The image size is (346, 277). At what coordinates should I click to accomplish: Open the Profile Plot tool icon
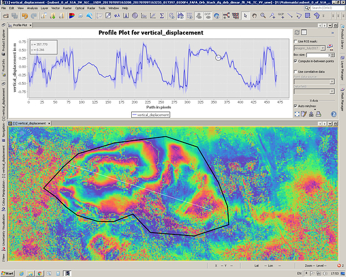coord(144,16)
